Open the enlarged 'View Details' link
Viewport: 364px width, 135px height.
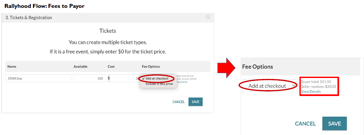[x=311, y=91]
